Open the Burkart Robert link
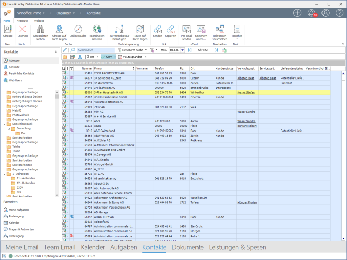 pyautogui.click(x=247, y=126)
